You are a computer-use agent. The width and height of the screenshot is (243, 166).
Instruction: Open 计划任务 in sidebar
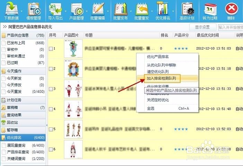(23, 100)
